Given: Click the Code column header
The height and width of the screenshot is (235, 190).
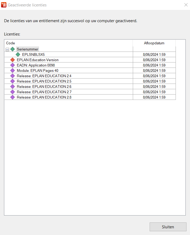Looking at the screenshot, I should point(68,43).
